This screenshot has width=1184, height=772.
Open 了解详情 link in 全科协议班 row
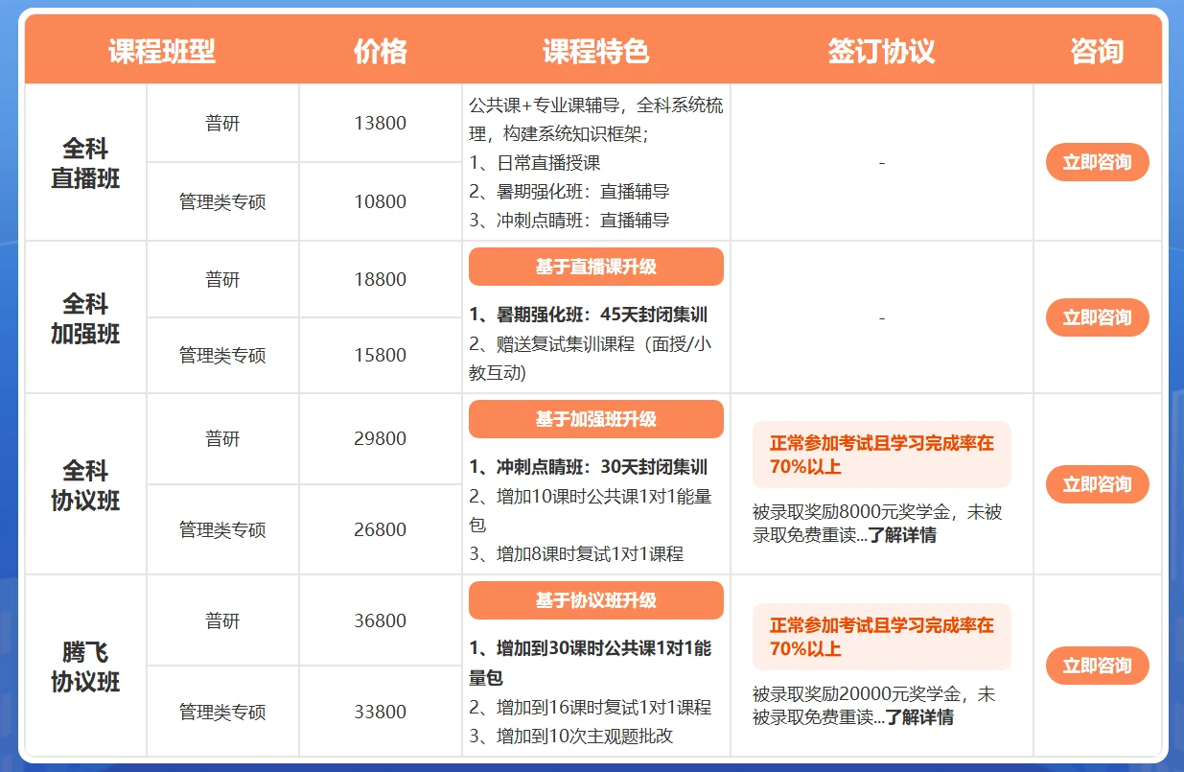pyautogui.click(x=902, y=535)
